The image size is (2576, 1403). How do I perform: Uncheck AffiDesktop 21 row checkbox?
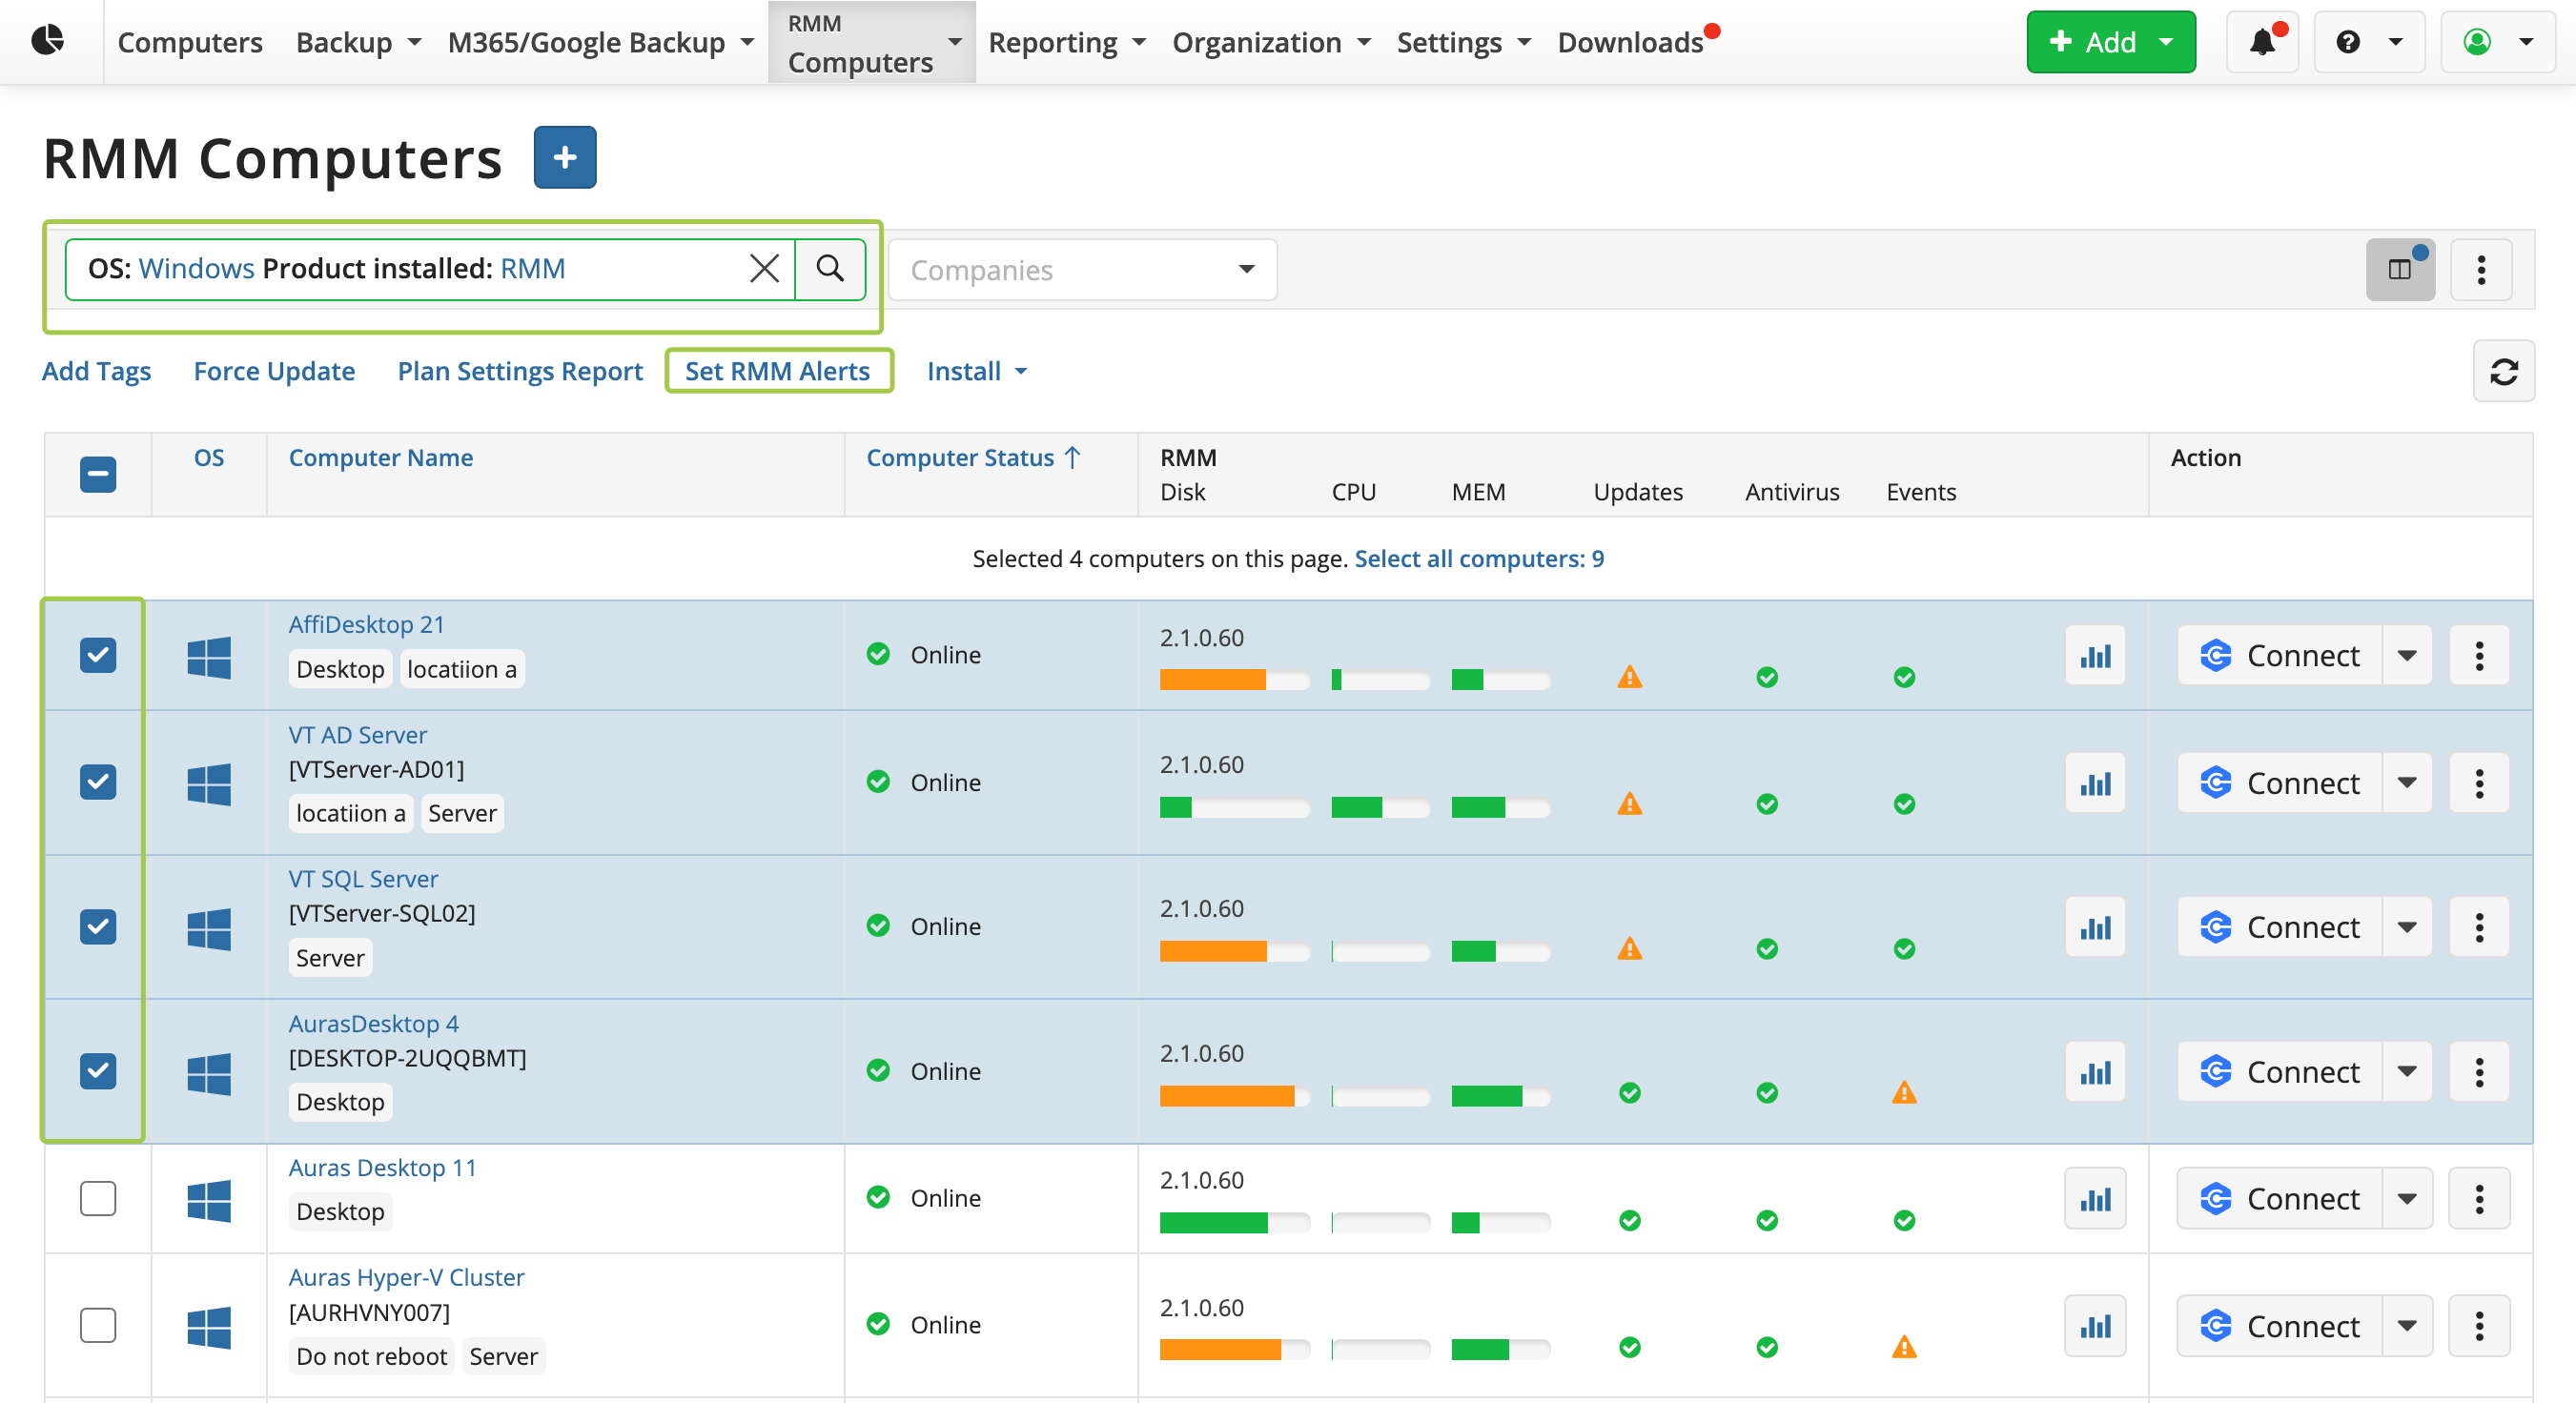pos(98,655)
